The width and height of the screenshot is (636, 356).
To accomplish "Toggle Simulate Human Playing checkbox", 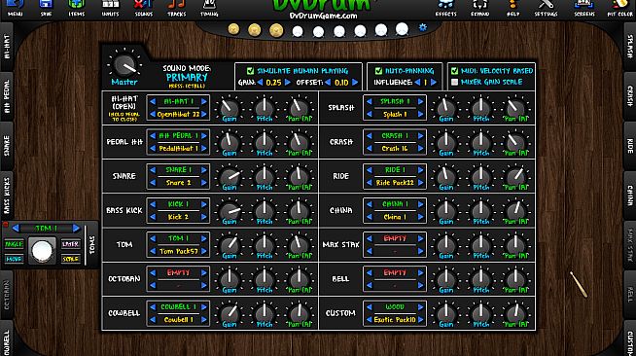I will tap(250, 71).
